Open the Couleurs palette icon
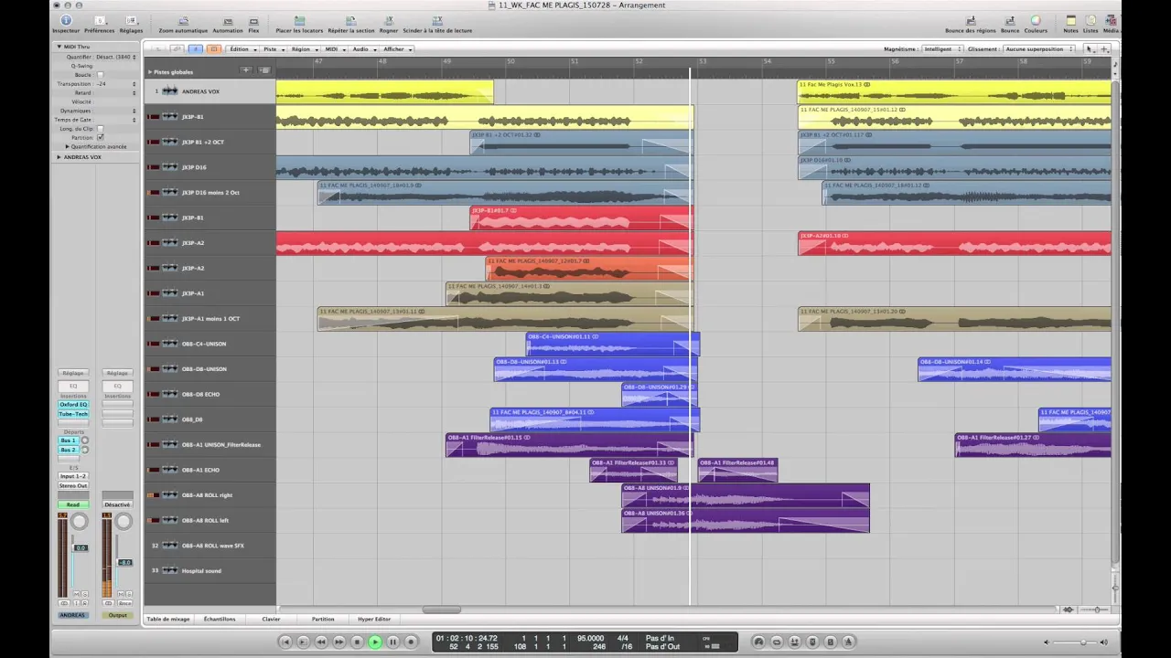Screen dimensions: 1171x658 tap(1036, 20)
